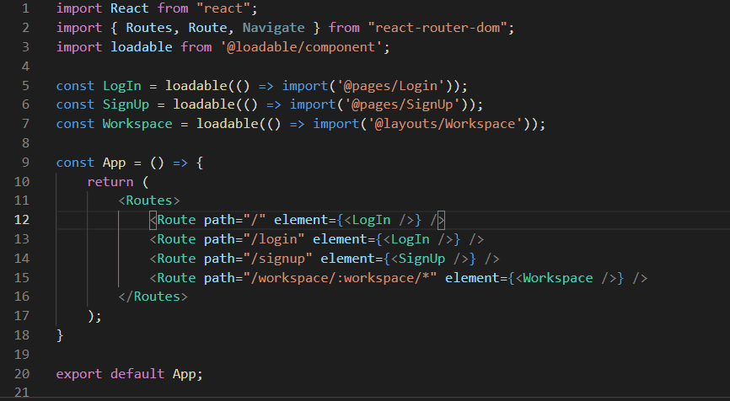Select the Navigate import on line 2
730x401 pixels.
coord(274,28)
